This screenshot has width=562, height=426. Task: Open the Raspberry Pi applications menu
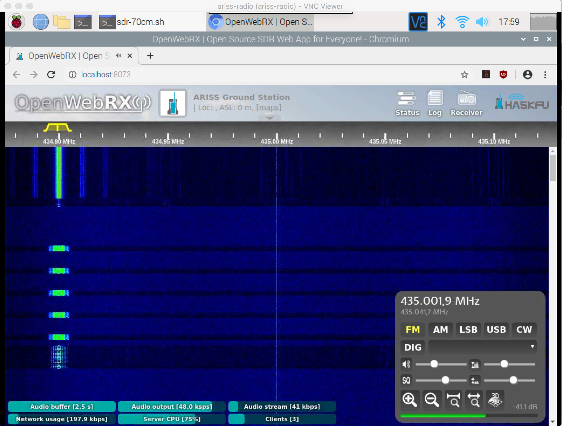tap(16, 22)
